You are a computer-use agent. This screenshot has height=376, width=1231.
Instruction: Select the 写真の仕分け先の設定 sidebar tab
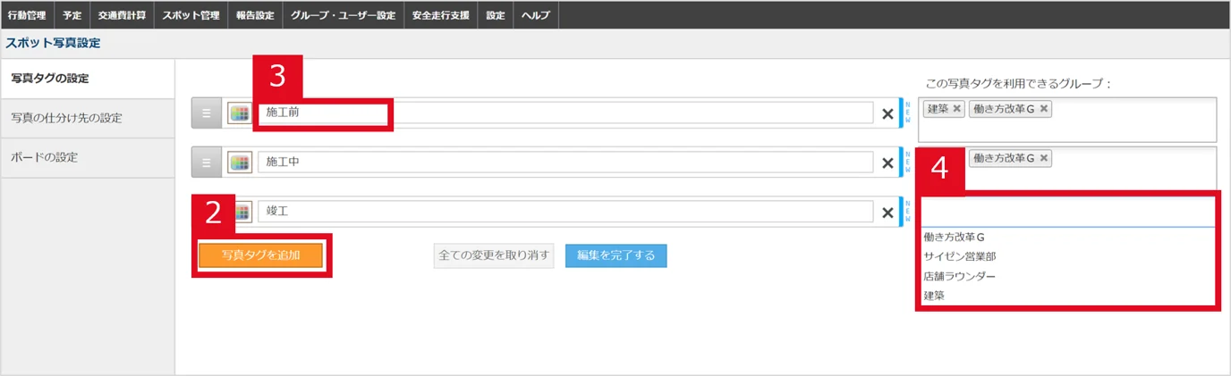click(x=87, y=118)
